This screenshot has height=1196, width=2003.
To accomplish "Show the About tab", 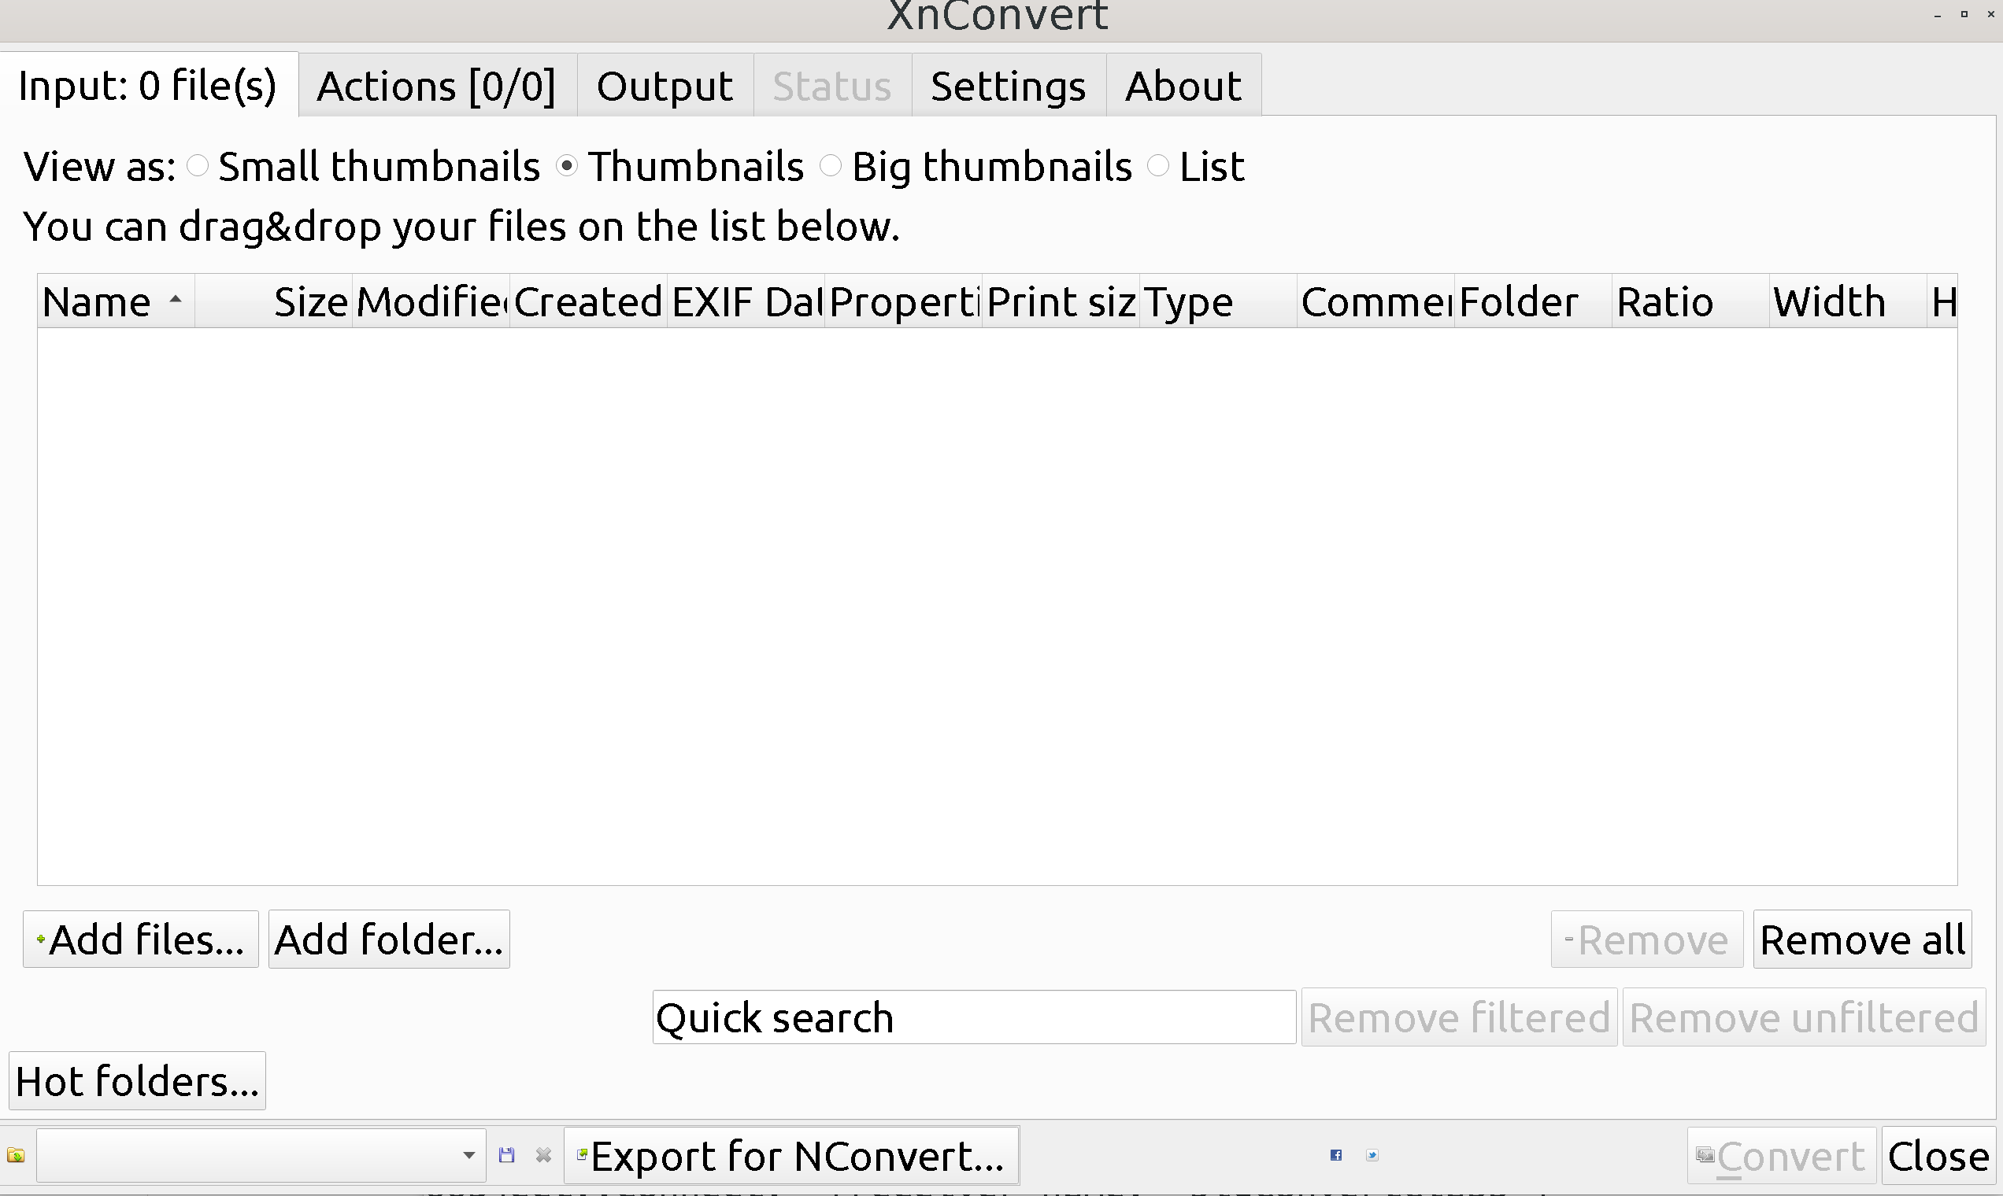I will pyautogui.click(x=1183, y=86).
